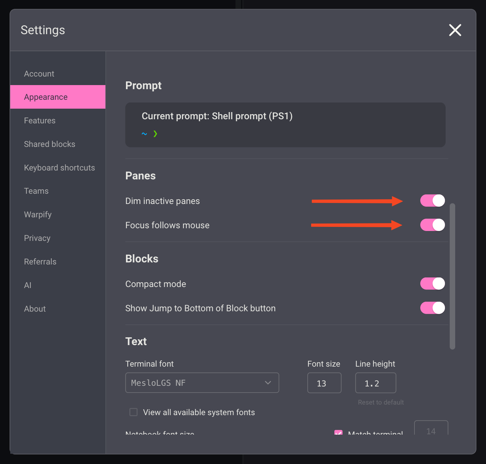Open Keyboard shortcuts settings

tap(59, 168)
